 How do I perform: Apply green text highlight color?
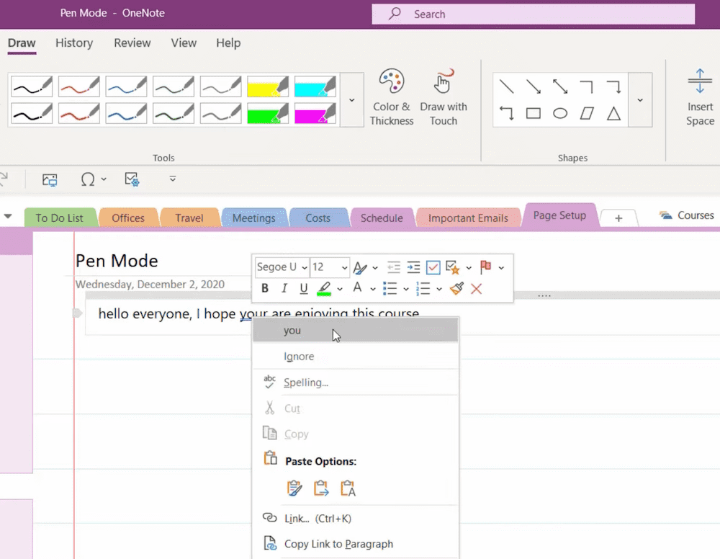click(324, 288)
